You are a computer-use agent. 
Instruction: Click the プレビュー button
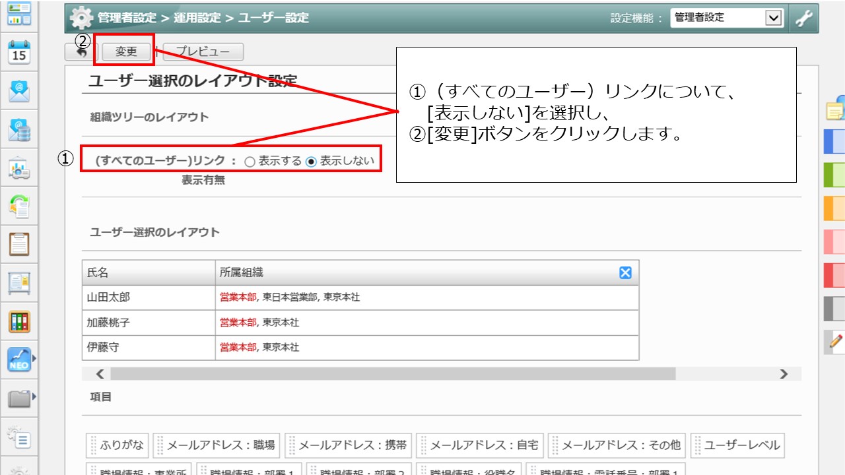pos(203,52)
